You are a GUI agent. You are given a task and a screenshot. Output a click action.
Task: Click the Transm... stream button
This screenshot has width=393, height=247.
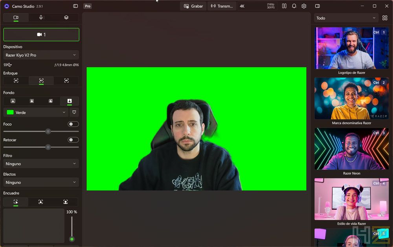[x=222, y=6]
